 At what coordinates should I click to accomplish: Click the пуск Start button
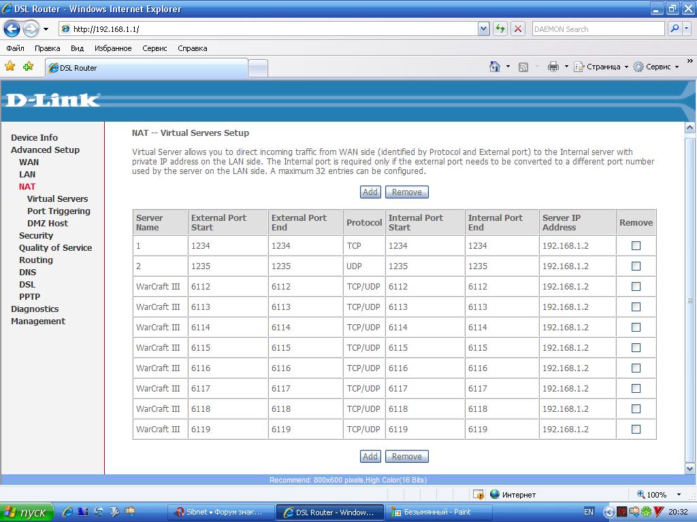point(27,512)
